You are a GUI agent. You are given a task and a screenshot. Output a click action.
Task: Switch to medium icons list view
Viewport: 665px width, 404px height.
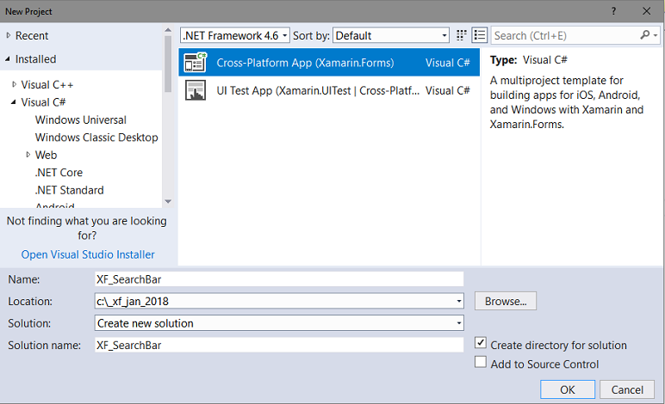tap(479, 35)
